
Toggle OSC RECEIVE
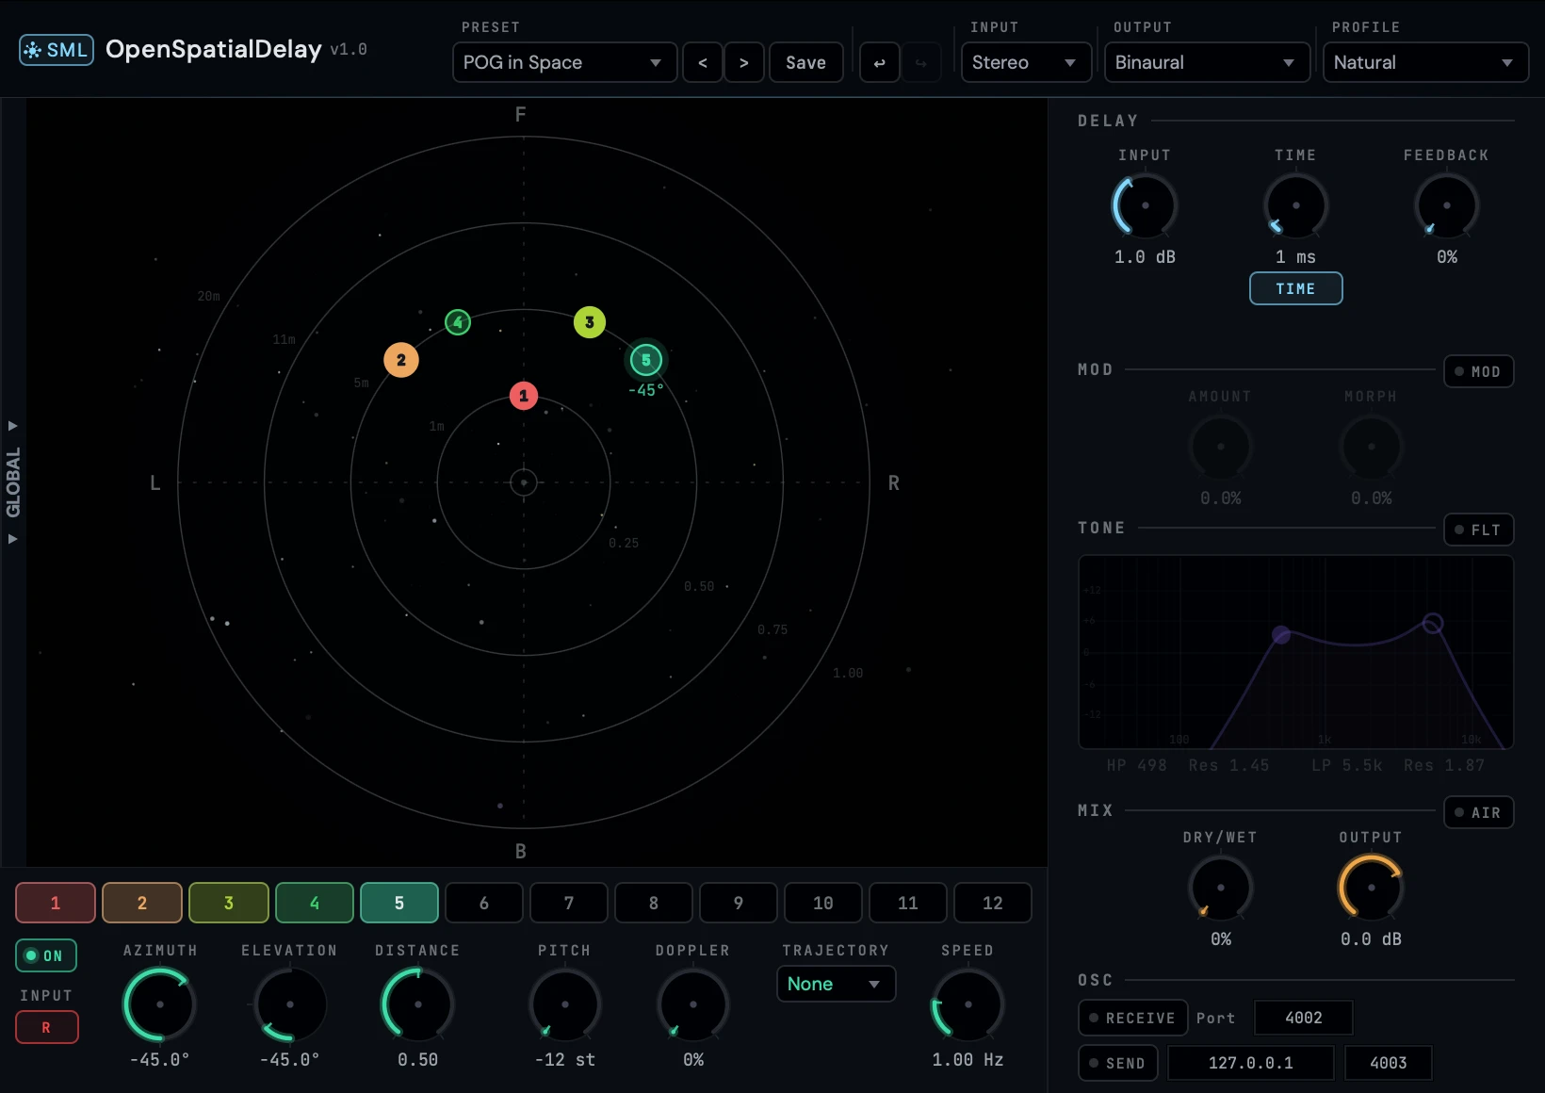pos(1133,1018)
